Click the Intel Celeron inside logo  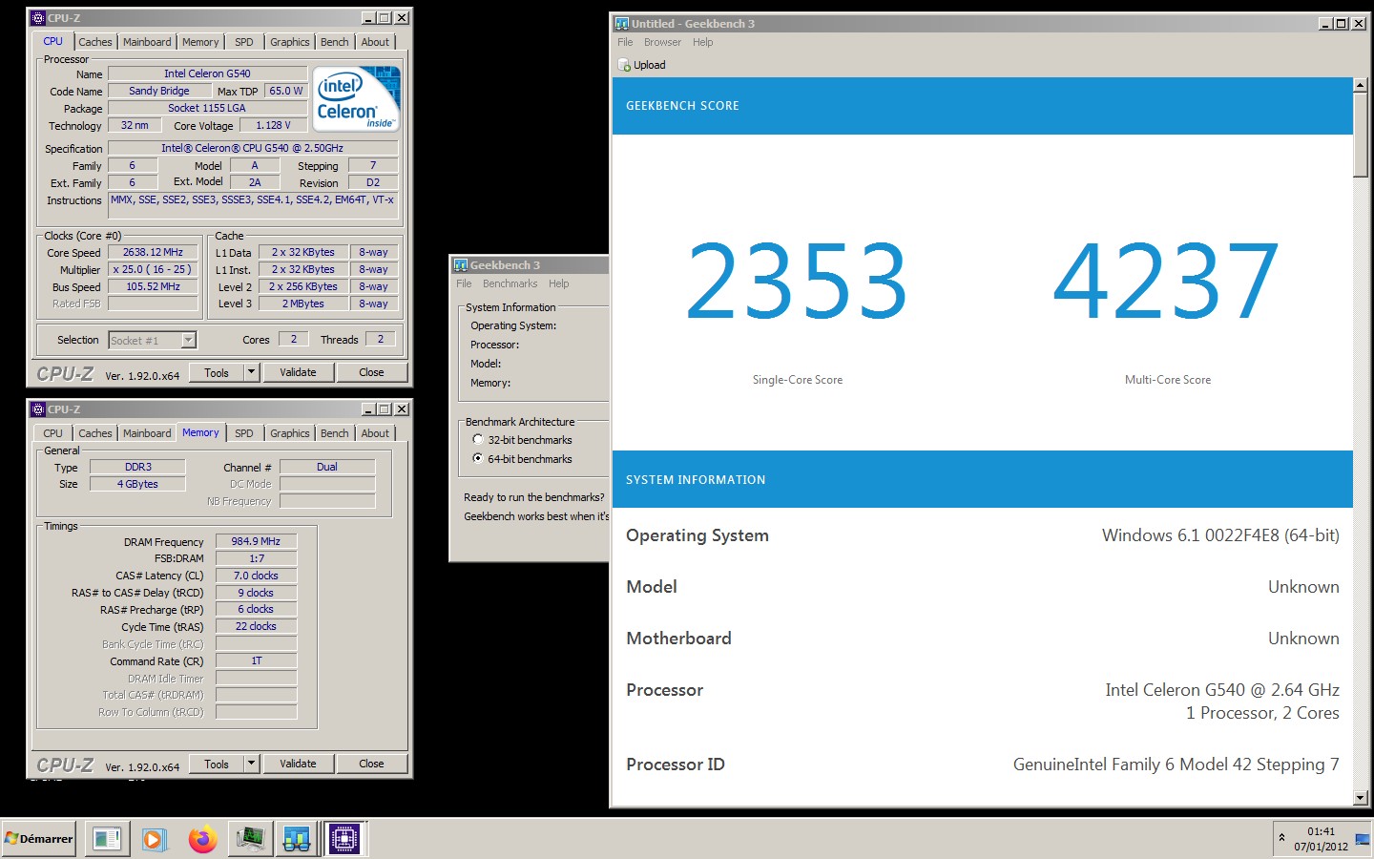tap(357, 98)
